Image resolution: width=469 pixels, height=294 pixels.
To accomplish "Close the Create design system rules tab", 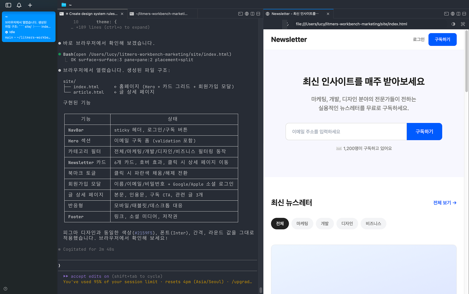I will pyautogui.click(x=122, y=14).
